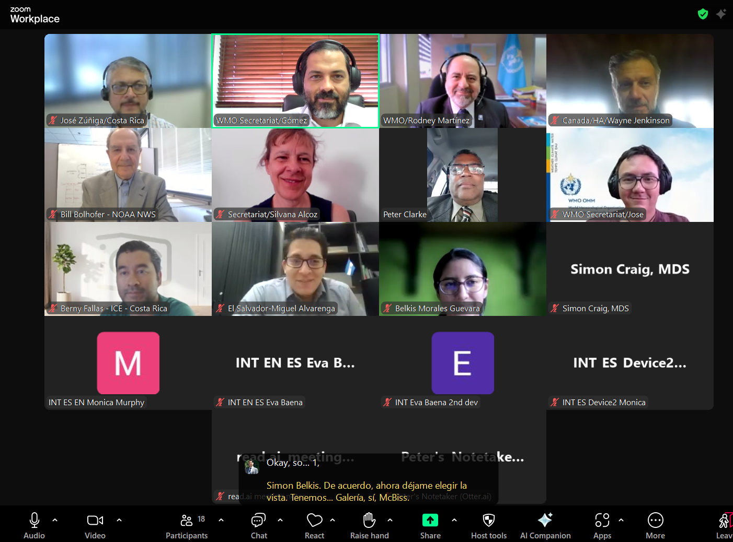Screen dimensions: 733x542
Task: Select WMO Secretariat/Jose video tile
Action: point(630,175)
